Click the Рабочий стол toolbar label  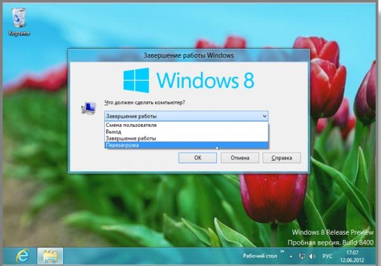point(260,256)
